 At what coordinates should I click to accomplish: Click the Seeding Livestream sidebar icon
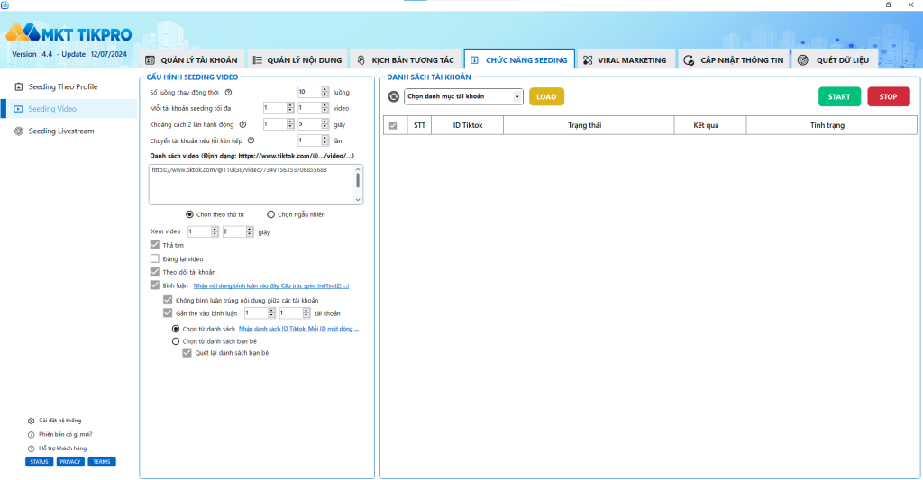click(x=19, y=131)
